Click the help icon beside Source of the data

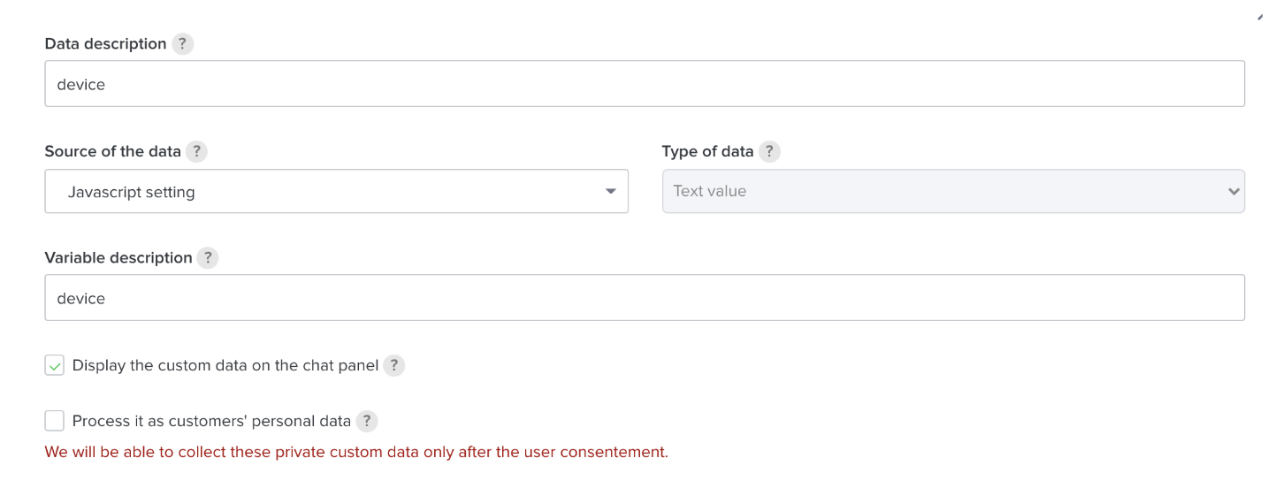click(x=196, y=151)
